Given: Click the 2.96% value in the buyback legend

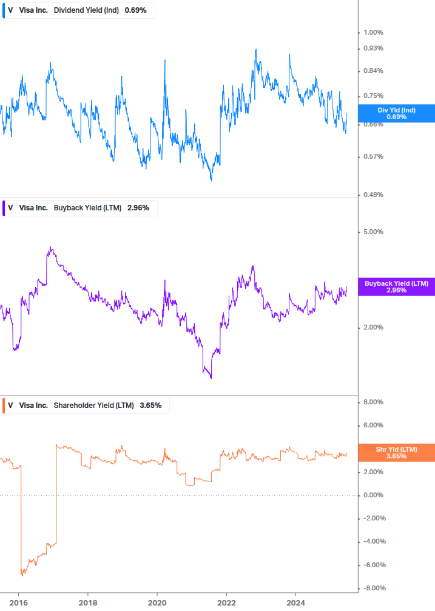Looking at the screenshot, I should (138, 208).
